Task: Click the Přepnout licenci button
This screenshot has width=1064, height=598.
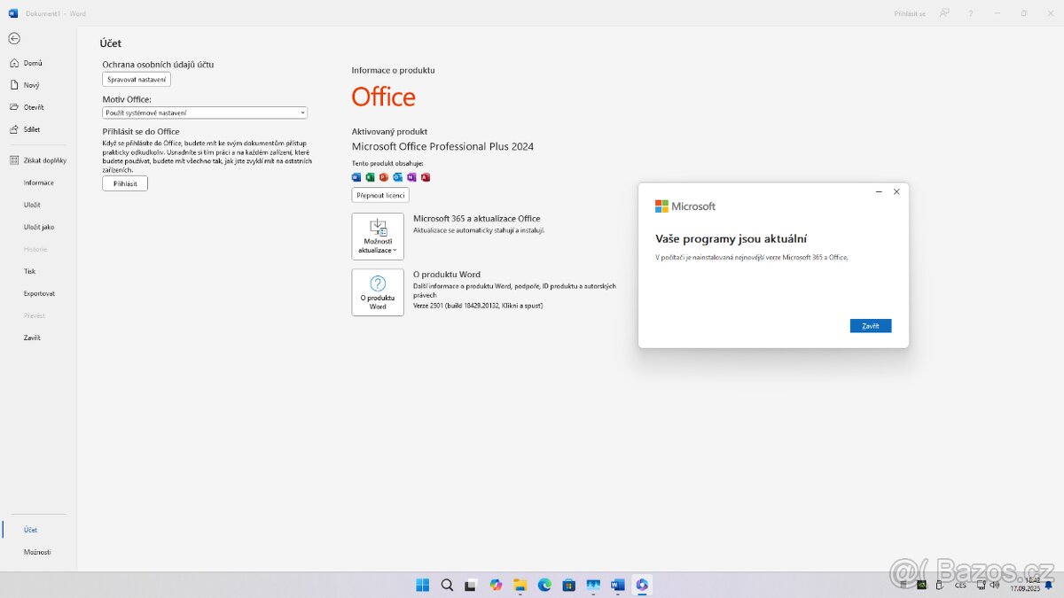Action: (380, 195)
